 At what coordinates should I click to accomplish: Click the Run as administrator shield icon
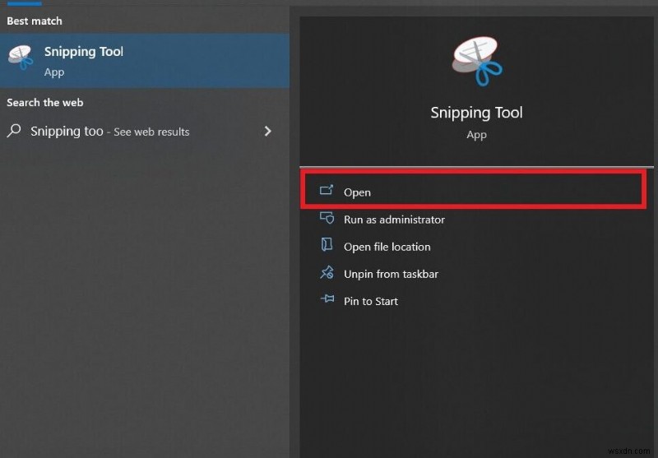point(327,218)
